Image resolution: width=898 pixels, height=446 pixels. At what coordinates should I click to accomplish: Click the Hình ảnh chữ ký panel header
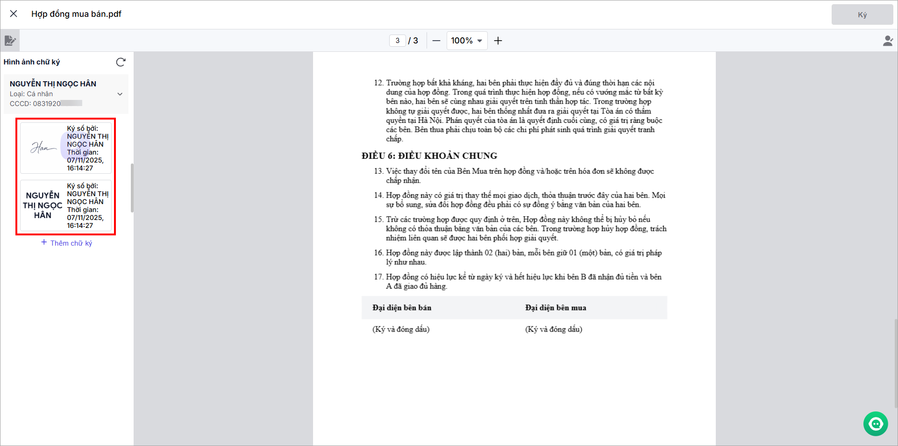[32, 62]
